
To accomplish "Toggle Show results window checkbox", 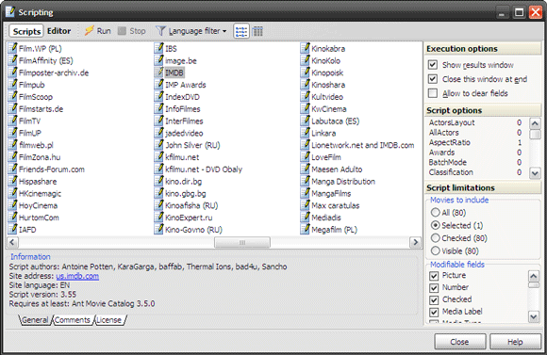I will 433,65.
